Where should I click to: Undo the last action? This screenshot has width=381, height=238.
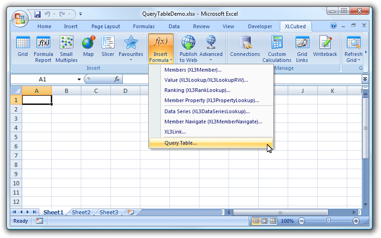(47, 14)
